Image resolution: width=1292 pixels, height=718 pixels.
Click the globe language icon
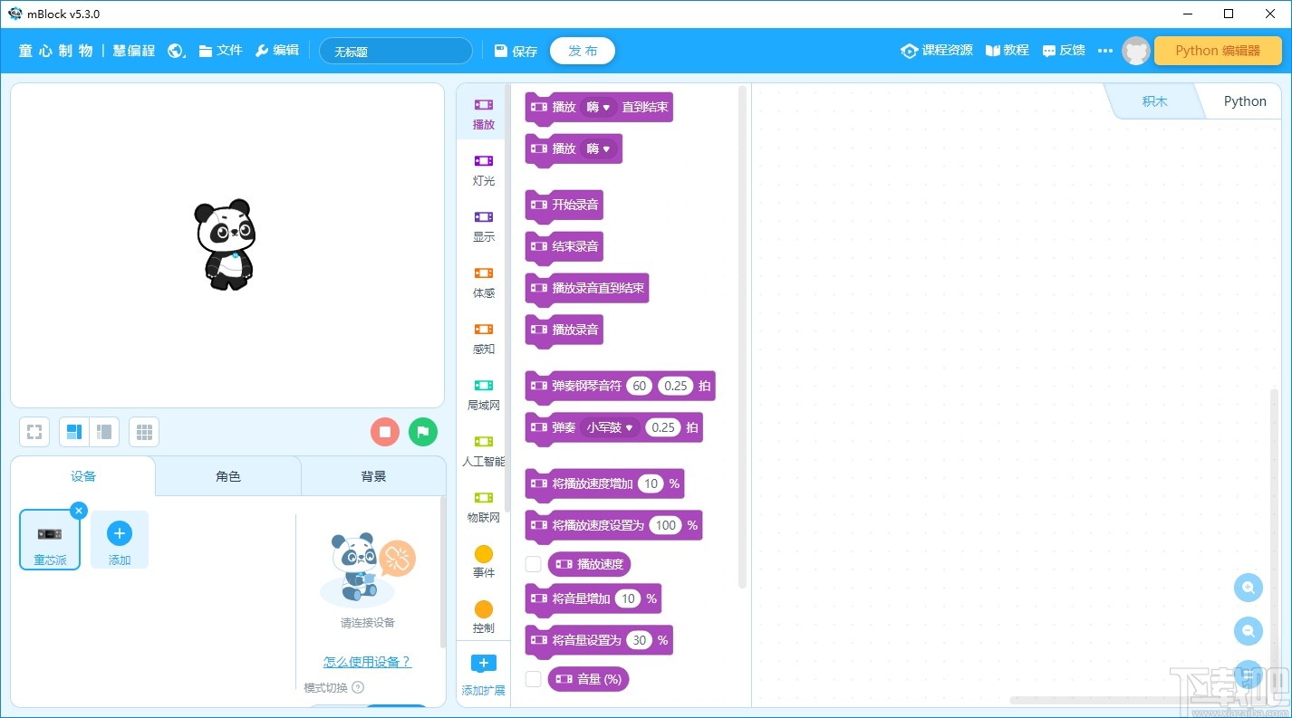click(x=177, y=51)
